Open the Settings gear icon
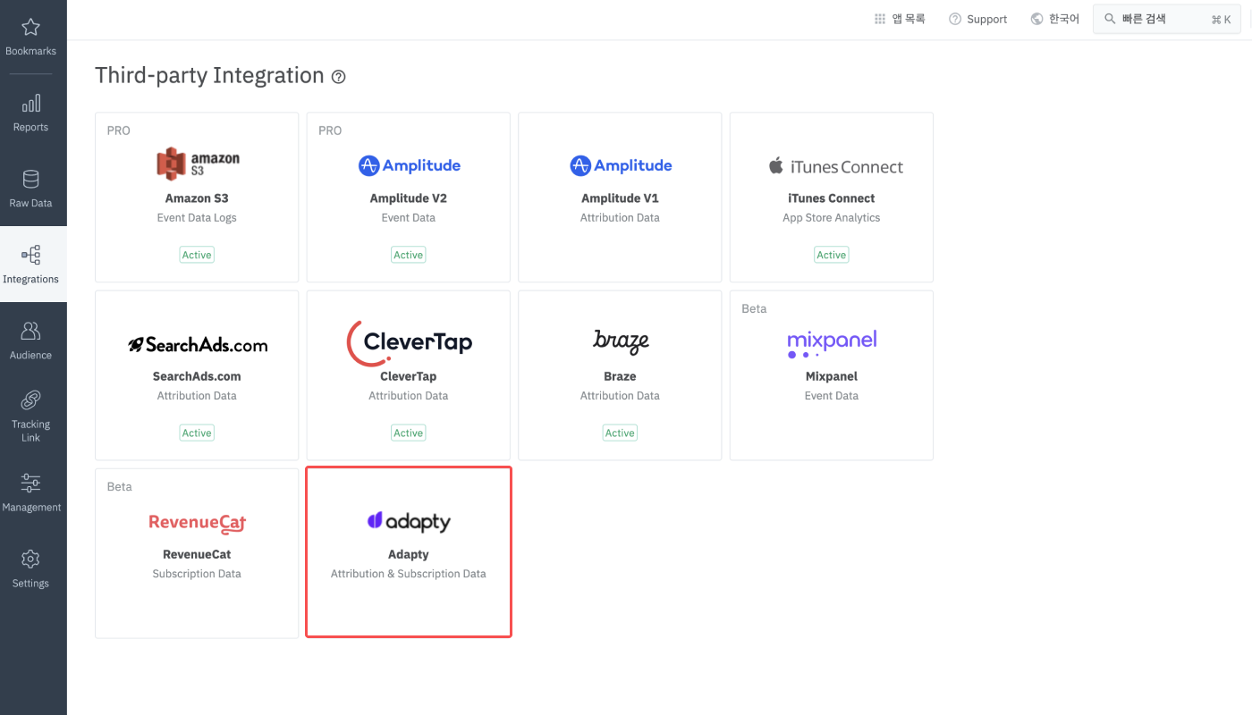Image resolution: width=1252 pixels, height=715 pixels. 30,559
